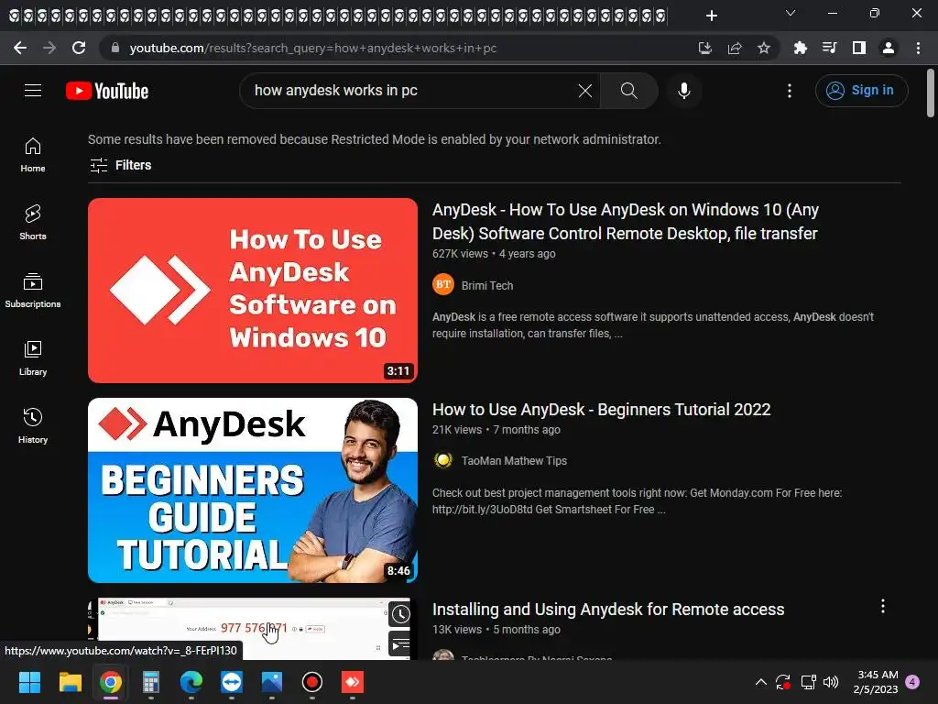The height and width of the screenshot is (704, 938).
Task: Click Add to queue on third thumbnail
Action: click(x=400, y=644)
